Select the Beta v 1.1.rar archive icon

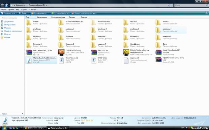tap(94, 52)
